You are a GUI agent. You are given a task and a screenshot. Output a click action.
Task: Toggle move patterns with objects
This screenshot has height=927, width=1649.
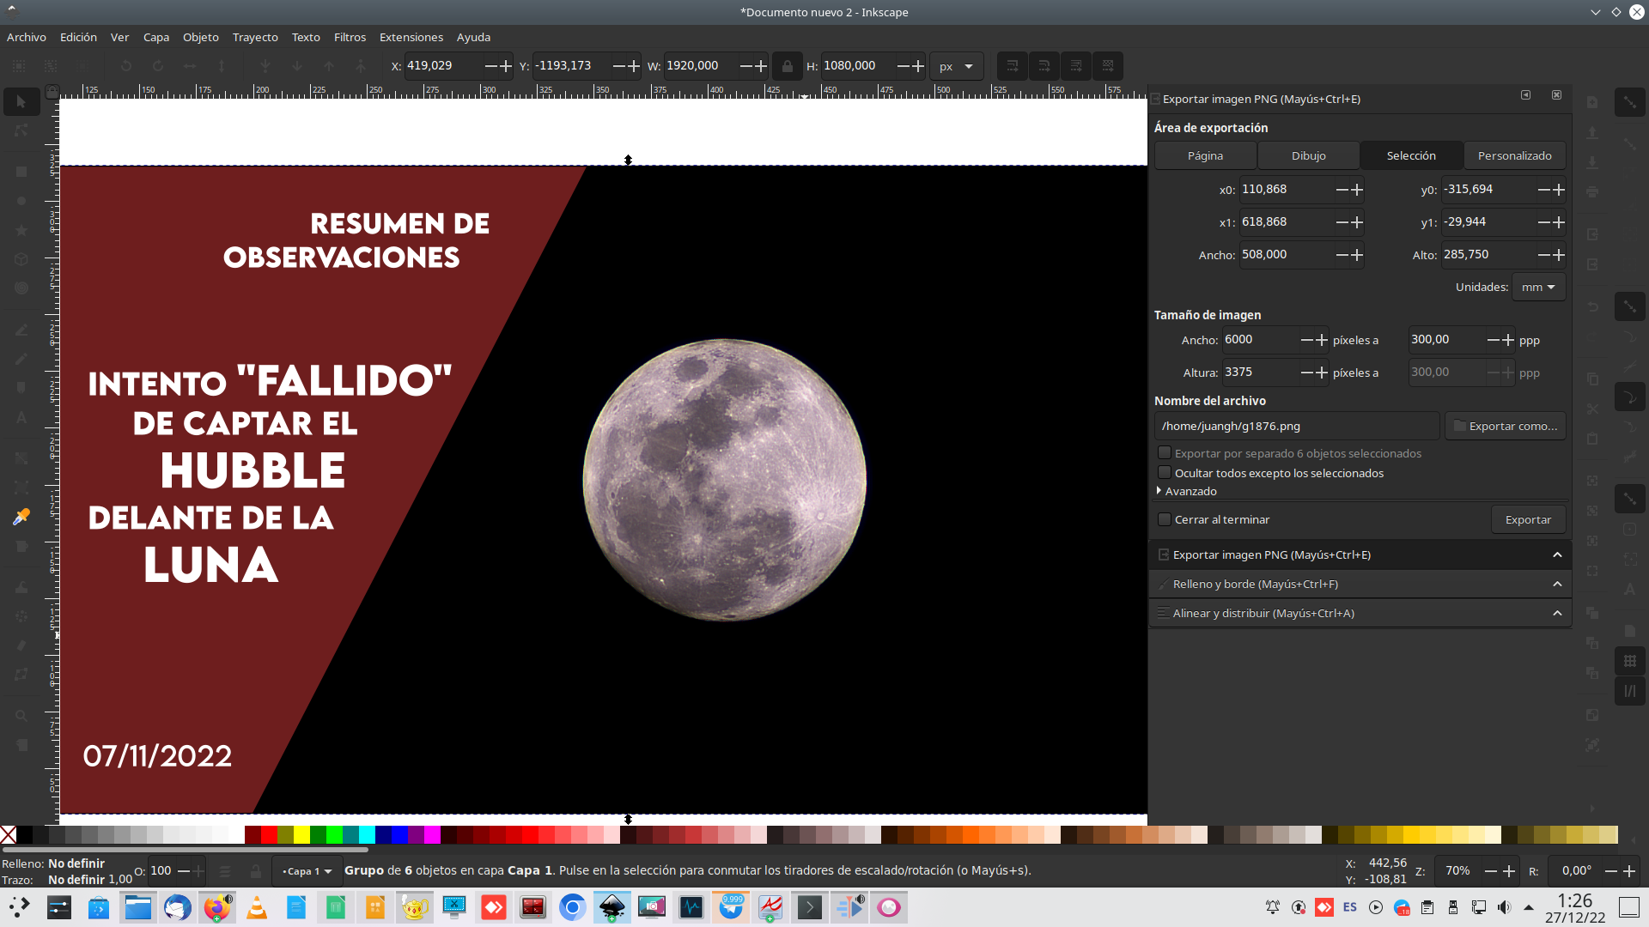1107,66
